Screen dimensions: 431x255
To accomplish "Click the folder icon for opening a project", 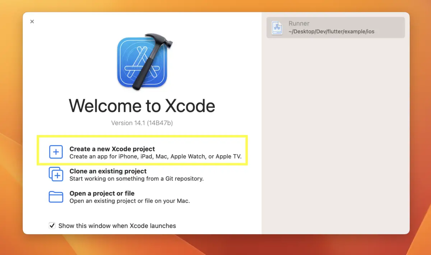I will [x=56, y=197].
